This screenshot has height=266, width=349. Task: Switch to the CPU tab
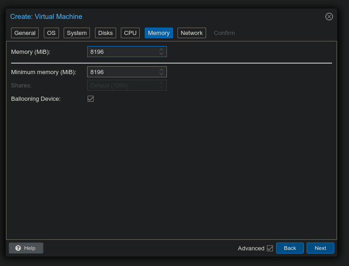pyautogui.click(x=130, y=33)
